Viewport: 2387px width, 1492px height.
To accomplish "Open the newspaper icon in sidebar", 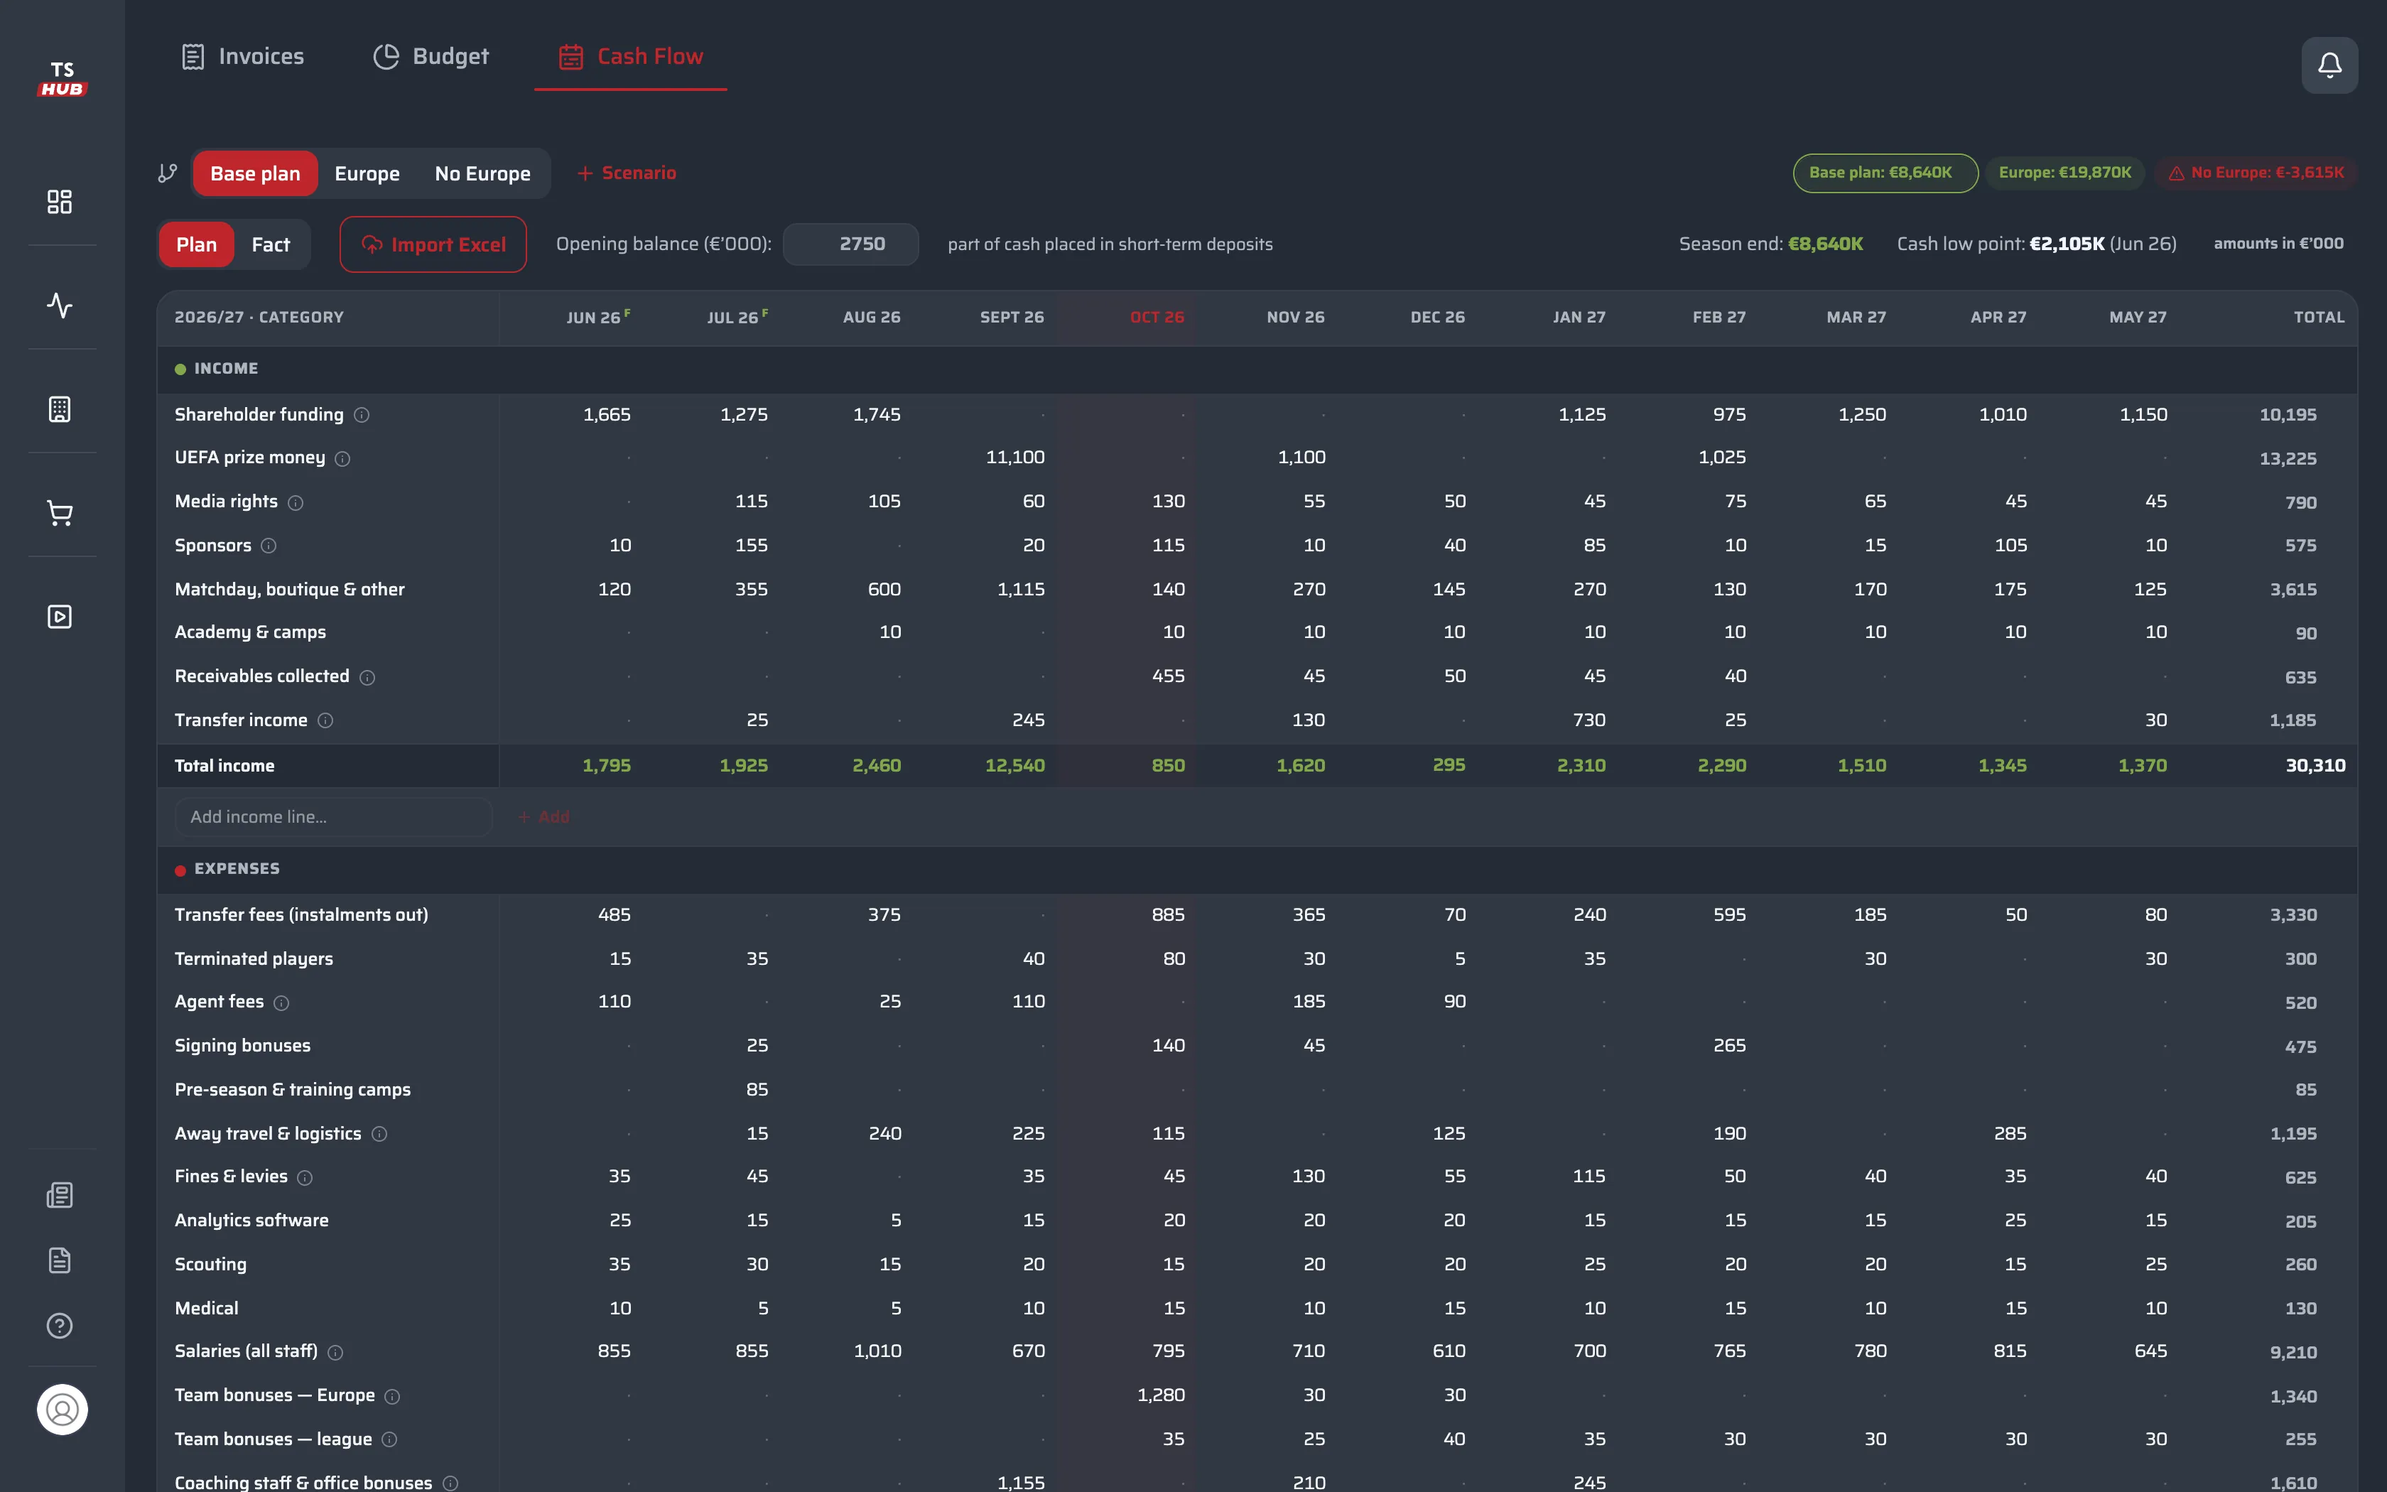I will pos(60,1195).
